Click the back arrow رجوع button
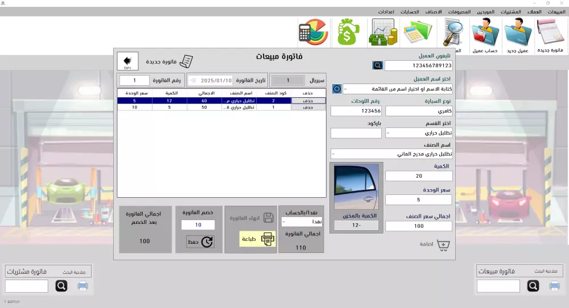The width and height of the screenshot is (569, 308). [x=127, y=61]
